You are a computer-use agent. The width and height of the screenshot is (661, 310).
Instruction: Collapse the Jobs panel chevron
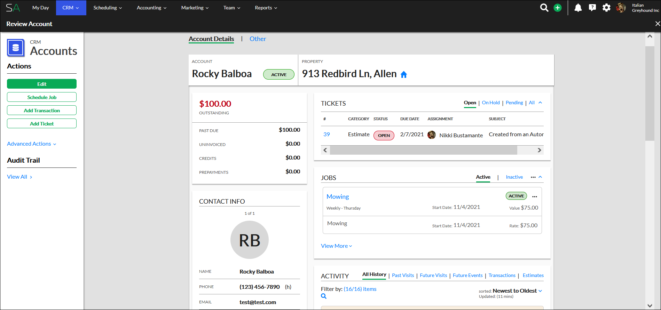click(x=540, y=177)
